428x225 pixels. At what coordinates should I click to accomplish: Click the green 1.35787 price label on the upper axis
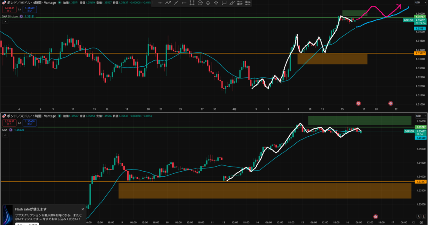pos(420,17)
